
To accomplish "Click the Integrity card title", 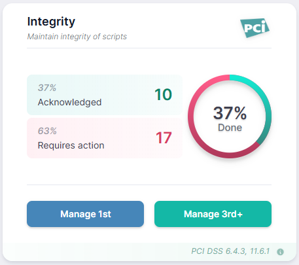I will [x=51, y=22].
